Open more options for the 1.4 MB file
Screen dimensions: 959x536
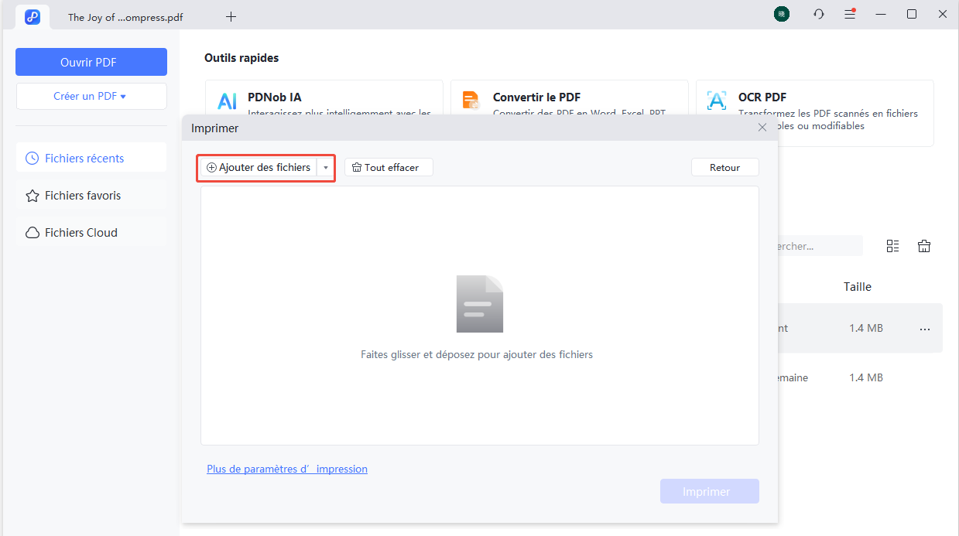924,328
